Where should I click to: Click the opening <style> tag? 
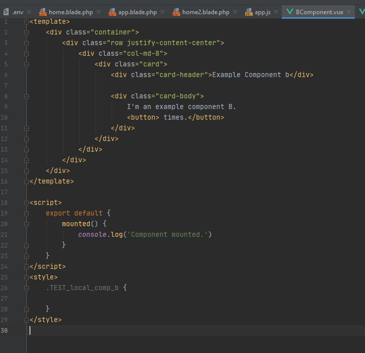pos(44,277)
